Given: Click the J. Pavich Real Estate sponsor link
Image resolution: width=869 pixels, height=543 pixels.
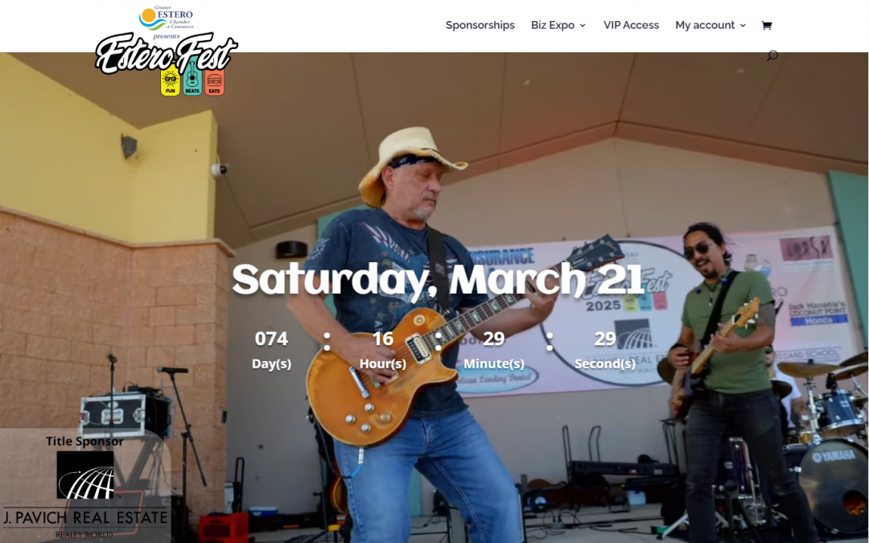Looking at the screenshot, I should [x=85, y=518].
